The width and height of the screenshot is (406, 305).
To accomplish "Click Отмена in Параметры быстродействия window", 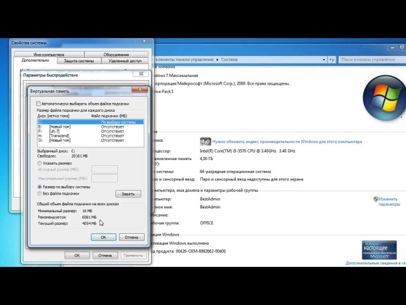I will [105, 255].
